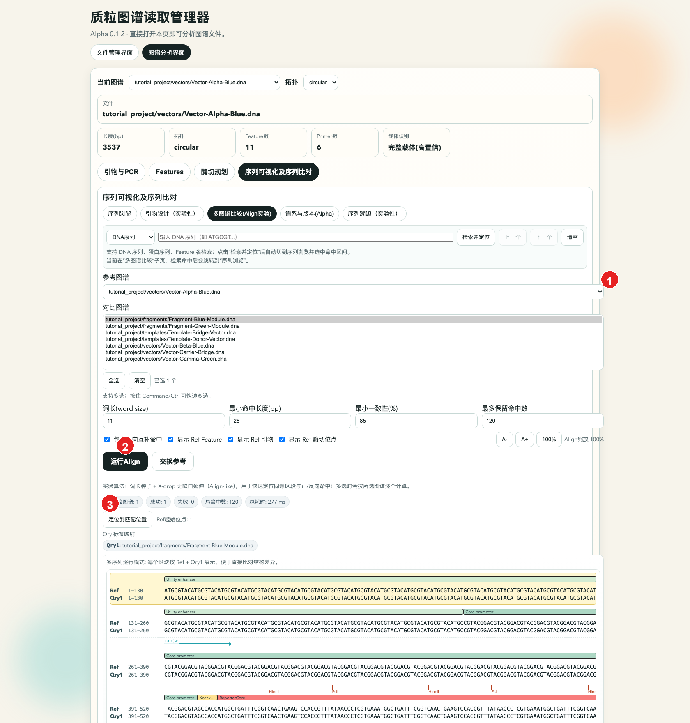Open the current map file dropdown
The width and height of the screenshot is (690, 723).
click(204, 82)
